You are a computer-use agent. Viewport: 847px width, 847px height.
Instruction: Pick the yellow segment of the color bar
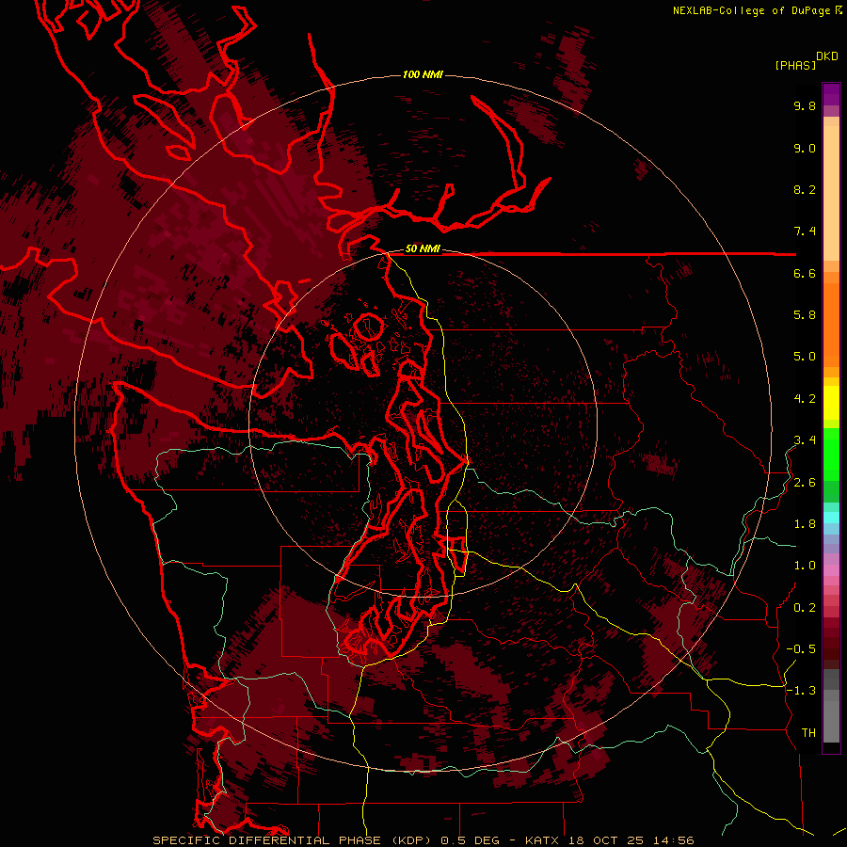click(x=831, y=403)
